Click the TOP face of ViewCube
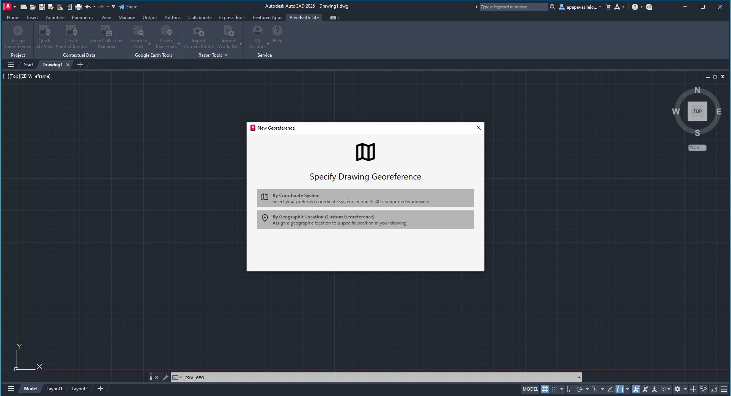 pos(697,111)
